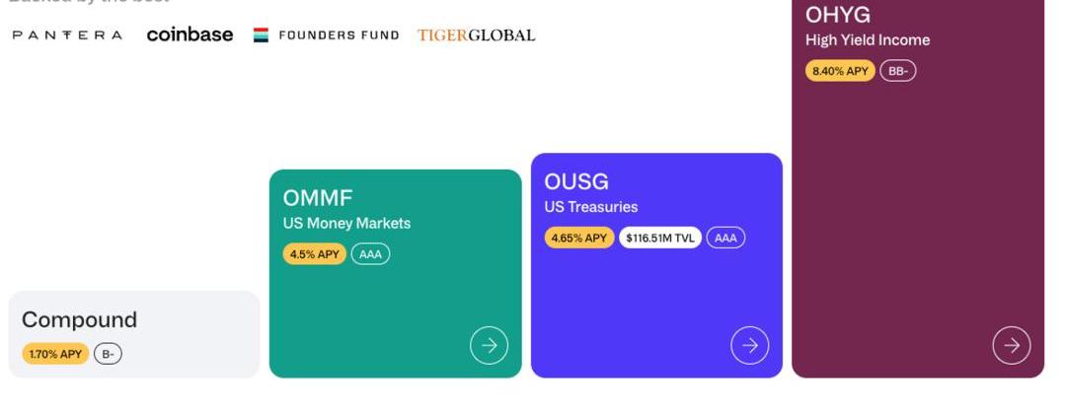Image resolution: width=1066 pixels, height=416 pixels.
Task: Open the OHYG High Yield Income title
Action: [838, 16]
